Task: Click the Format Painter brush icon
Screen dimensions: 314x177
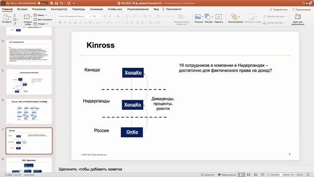Action: [x=14, y=24]
